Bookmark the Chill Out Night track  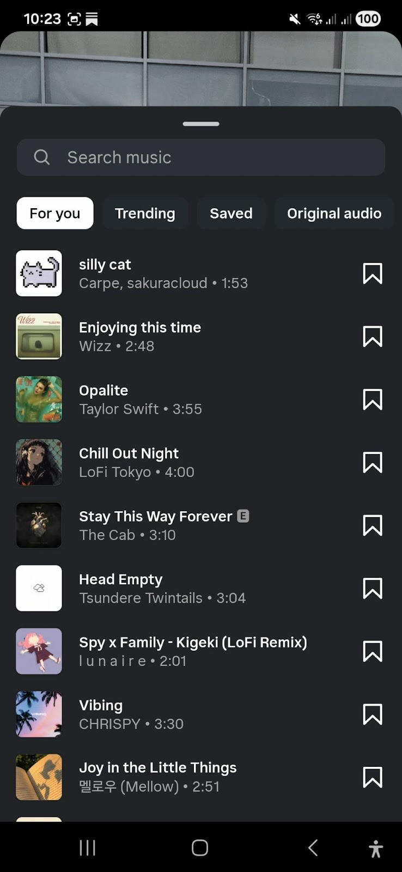click(x=373, y=463)
